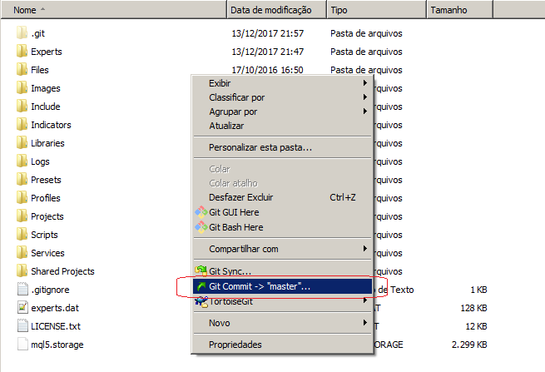Open the Classificar por menu entry

283,97
